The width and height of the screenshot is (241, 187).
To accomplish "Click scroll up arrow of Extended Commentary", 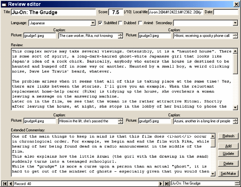I will pyautogui.click(x=213, y=136).
